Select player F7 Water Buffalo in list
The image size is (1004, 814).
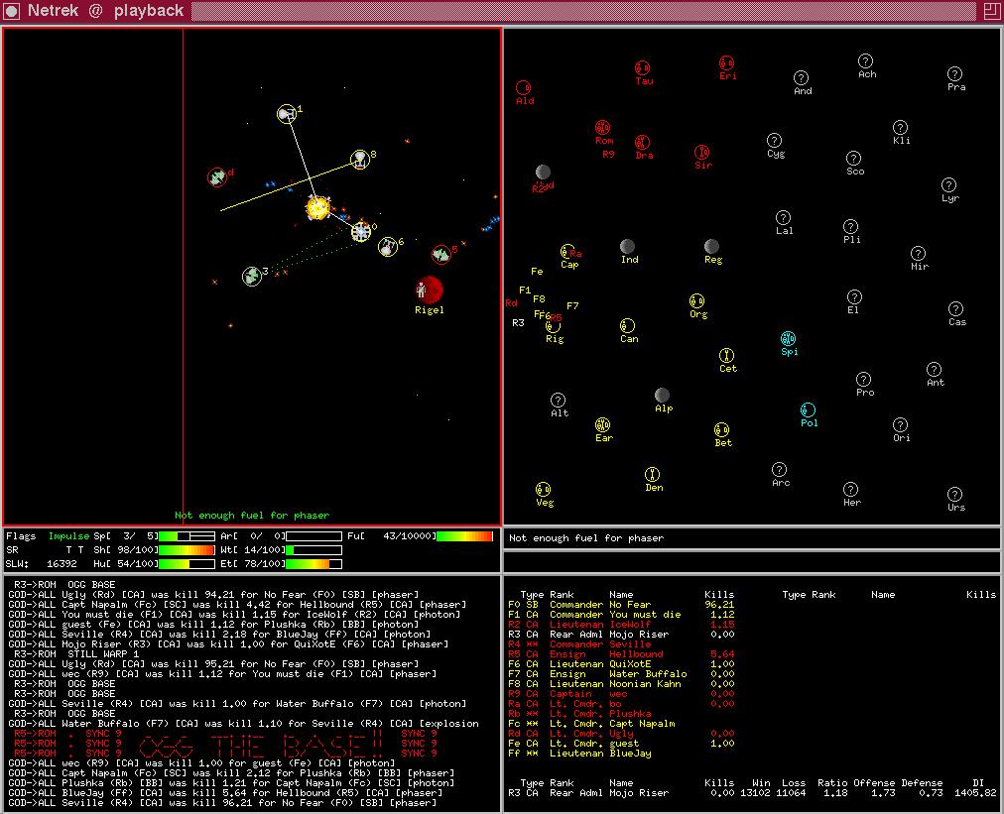[x=620, y=674]
